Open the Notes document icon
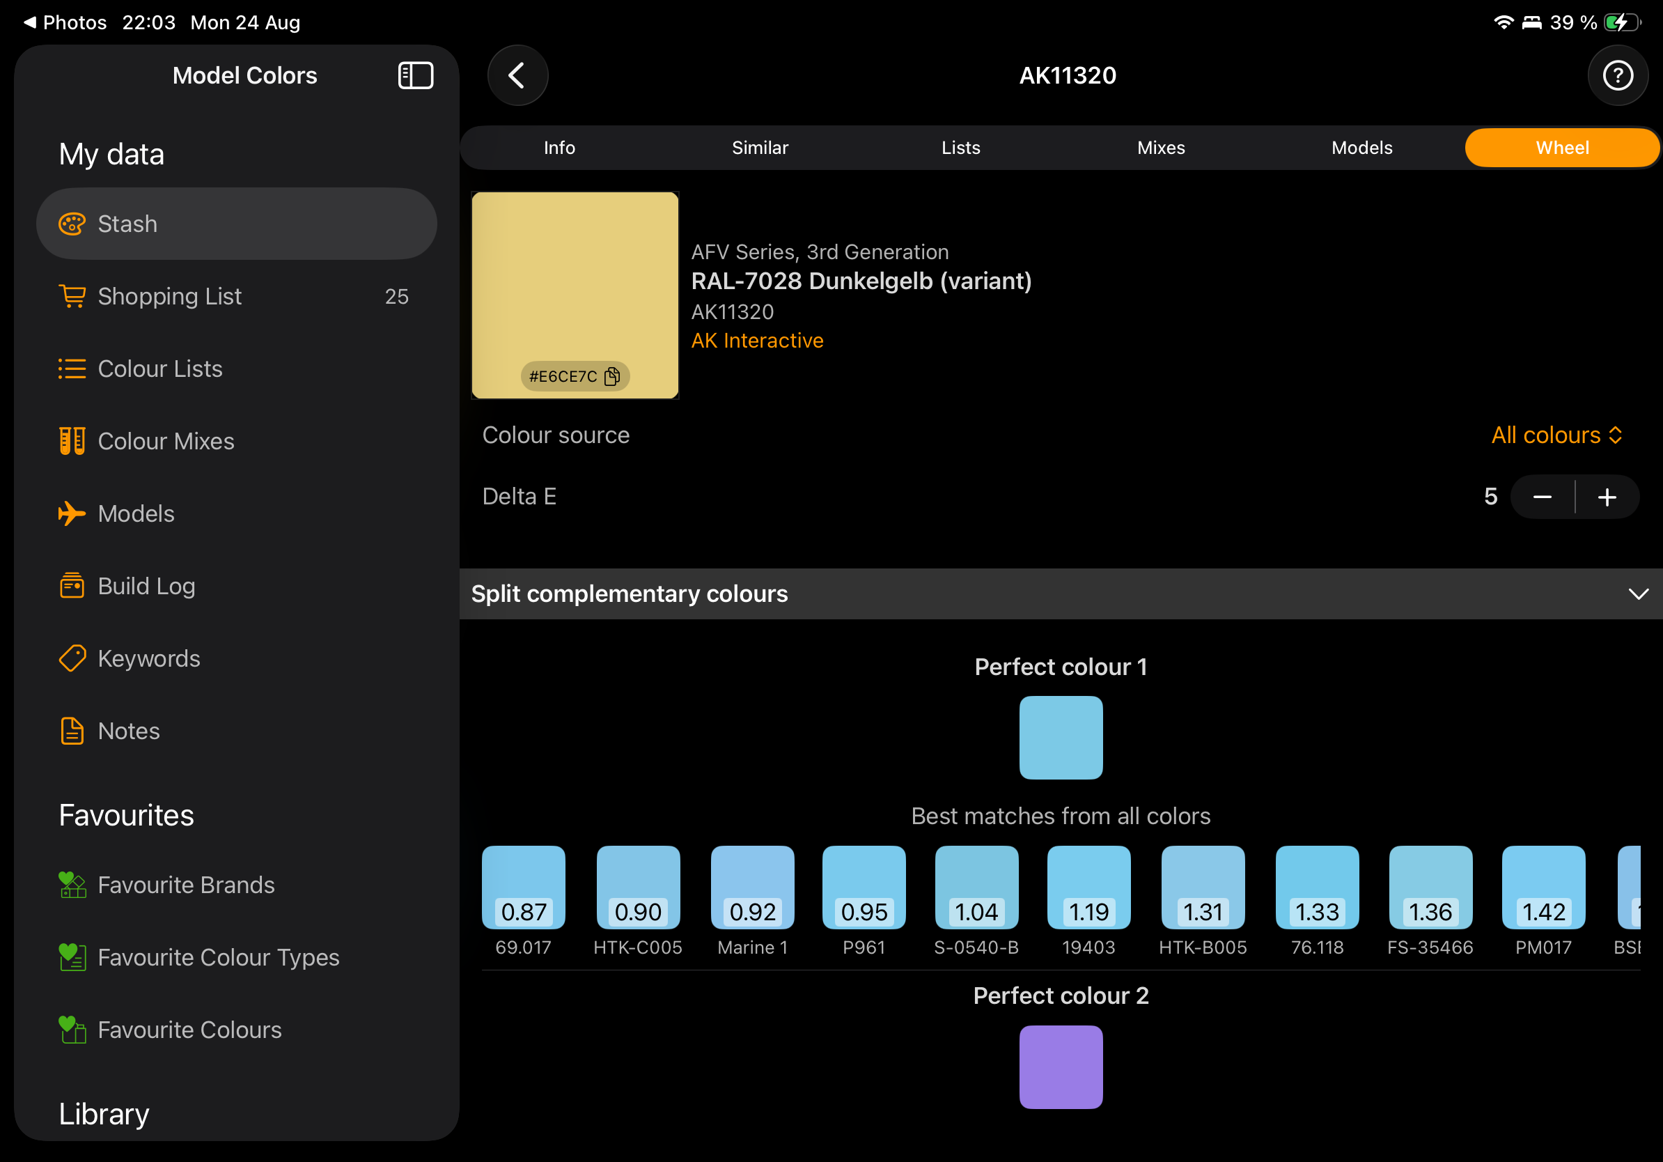 click(x=72, y=731)
